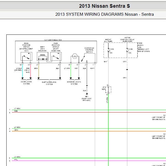This screenshot has width=166, height=166.
Task: Select the "OVERDRIVE CONTROL SWITCH" label
Action: coord(89,50)
